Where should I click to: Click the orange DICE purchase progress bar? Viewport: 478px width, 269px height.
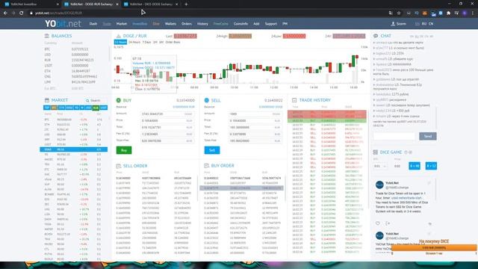click(x=434, y=247)
